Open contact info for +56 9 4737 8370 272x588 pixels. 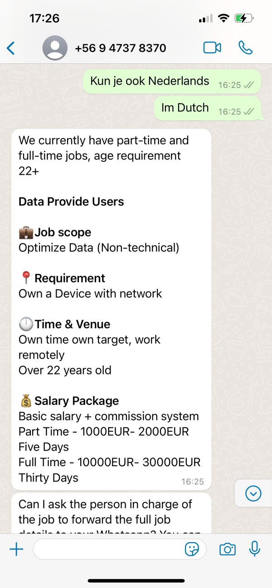[120, 48]
